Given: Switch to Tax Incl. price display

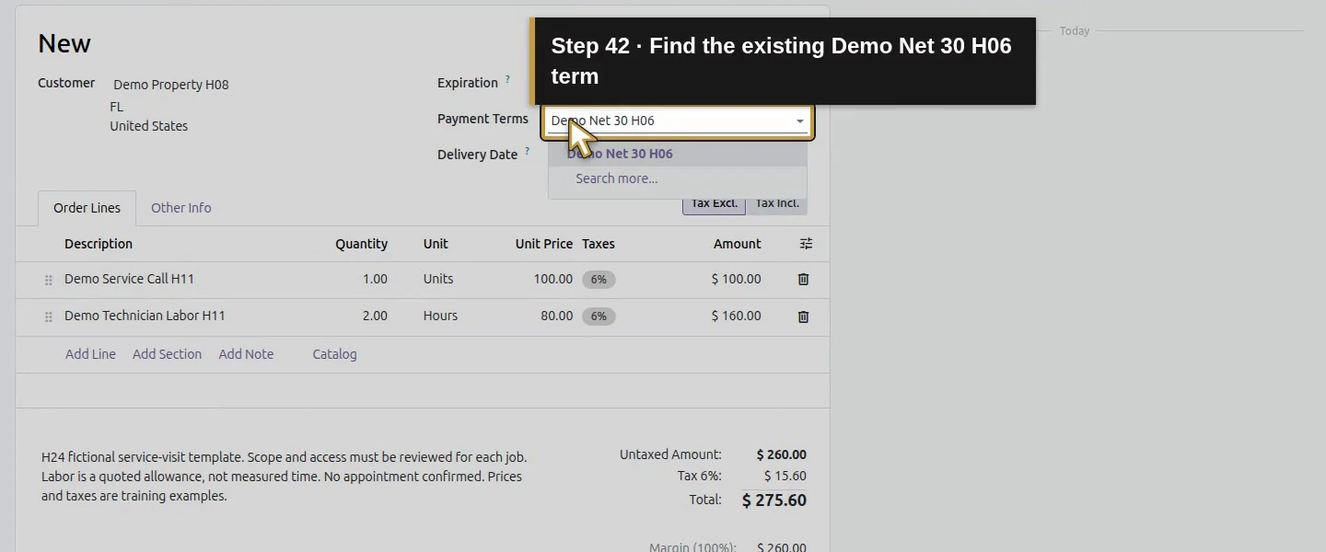Looking at the screenshot, I should pyautogui.click(x=776, y=203).
